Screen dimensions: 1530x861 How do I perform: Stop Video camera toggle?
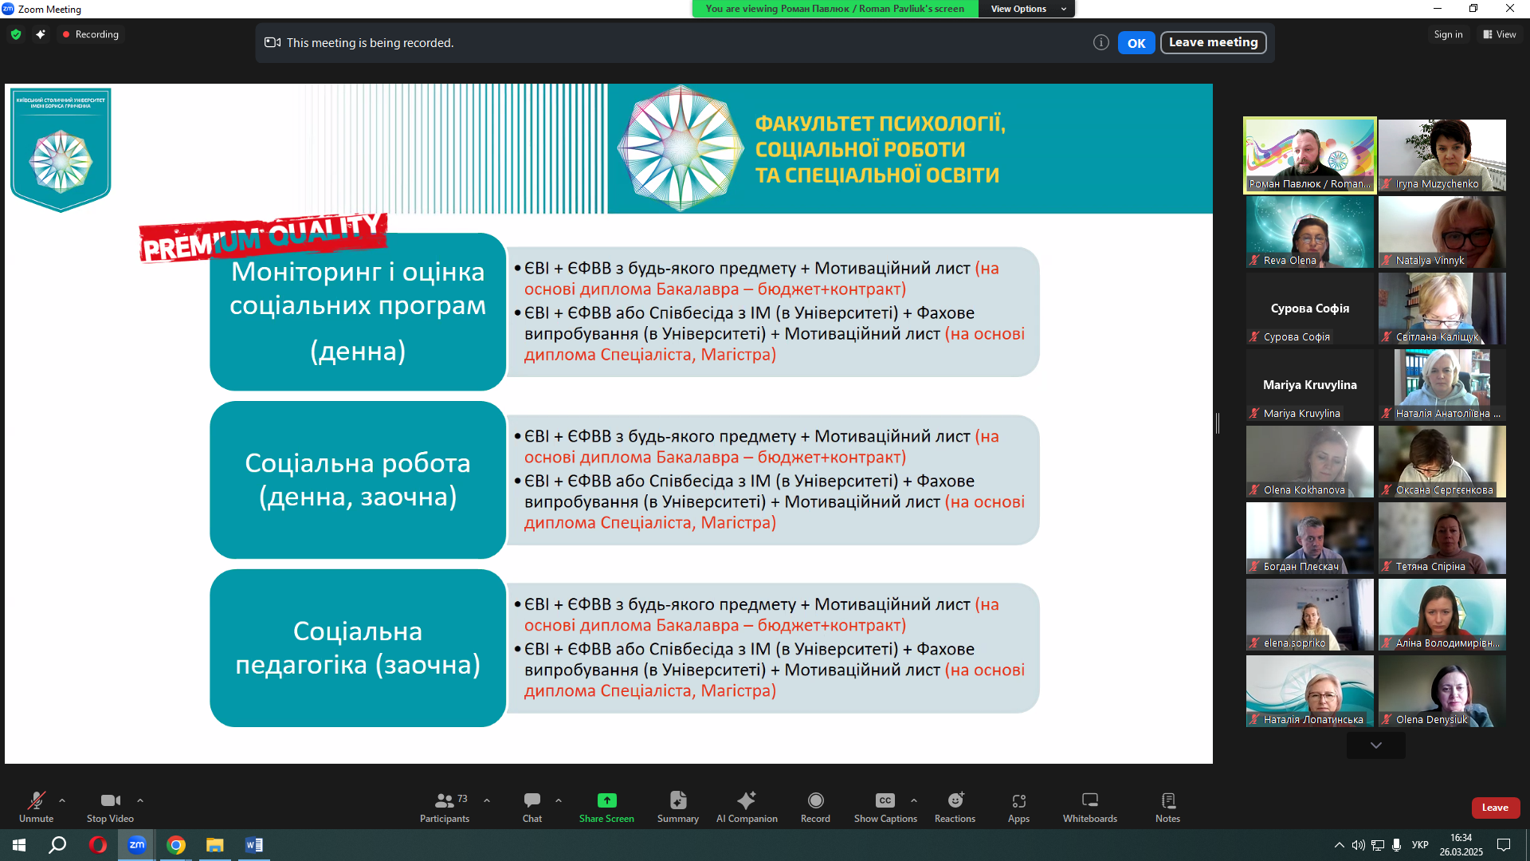pyautogui.click(x=110, y=807)
